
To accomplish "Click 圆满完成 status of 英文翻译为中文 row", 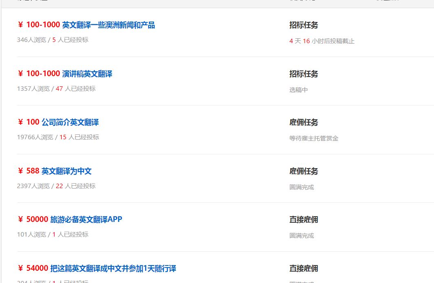I will [x=302, y=187].
